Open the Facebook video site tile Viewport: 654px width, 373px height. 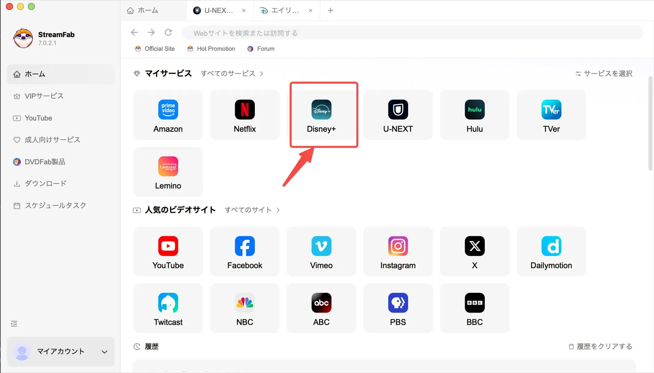(x=245, y=251)
